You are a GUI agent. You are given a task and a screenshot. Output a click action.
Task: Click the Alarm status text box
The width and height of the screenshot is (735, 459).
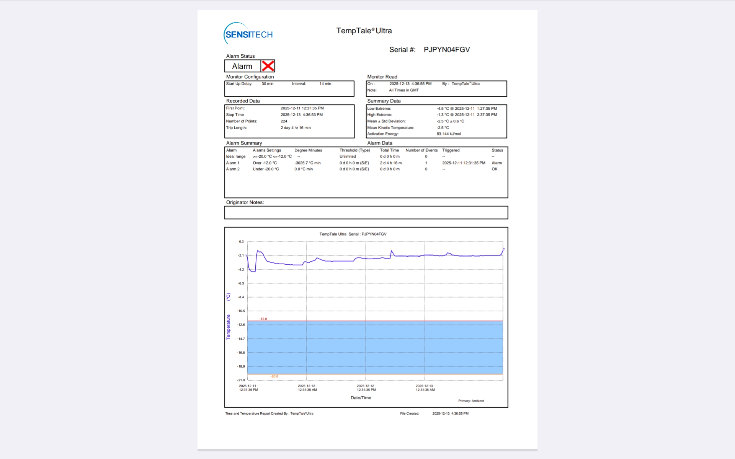[242, 66]
